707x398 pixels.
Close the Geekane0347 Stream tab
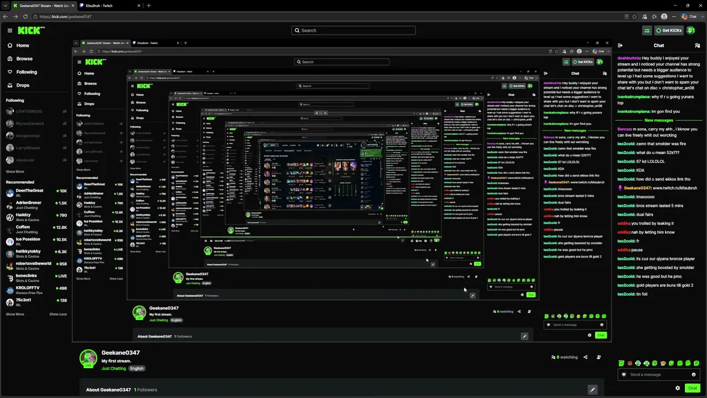pos(72,6)
